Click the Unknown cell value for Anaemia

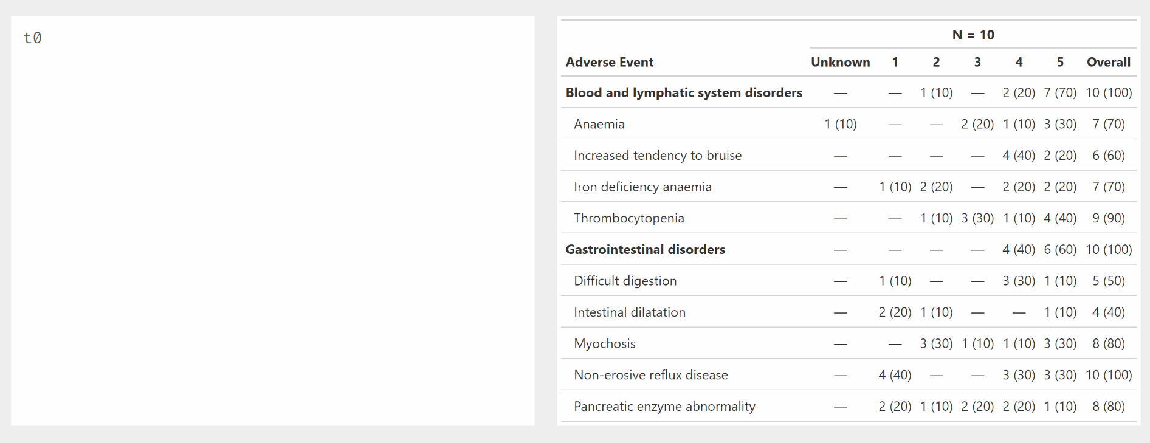[840, 125]
